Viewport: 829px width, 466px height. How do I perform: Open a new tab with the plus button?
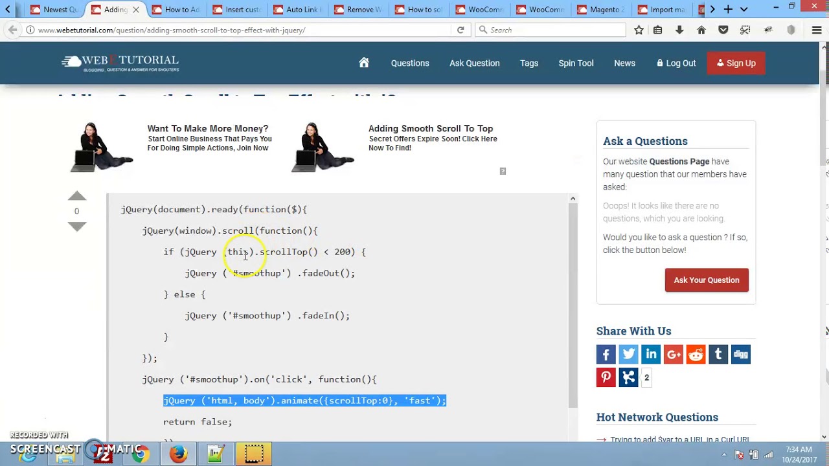[x=728, y=9]
